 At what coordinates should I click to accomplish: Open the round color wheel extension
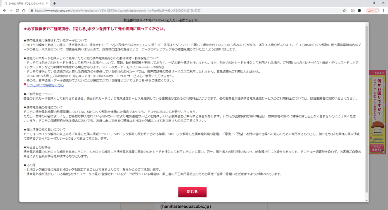(359, 10)
